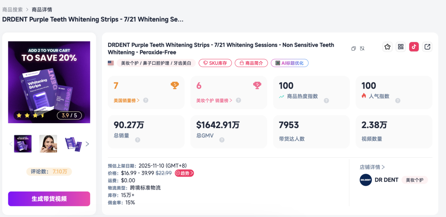Screen dimensions: 446x217
Task: Open product in external link icon
Action: click(427, 47)
